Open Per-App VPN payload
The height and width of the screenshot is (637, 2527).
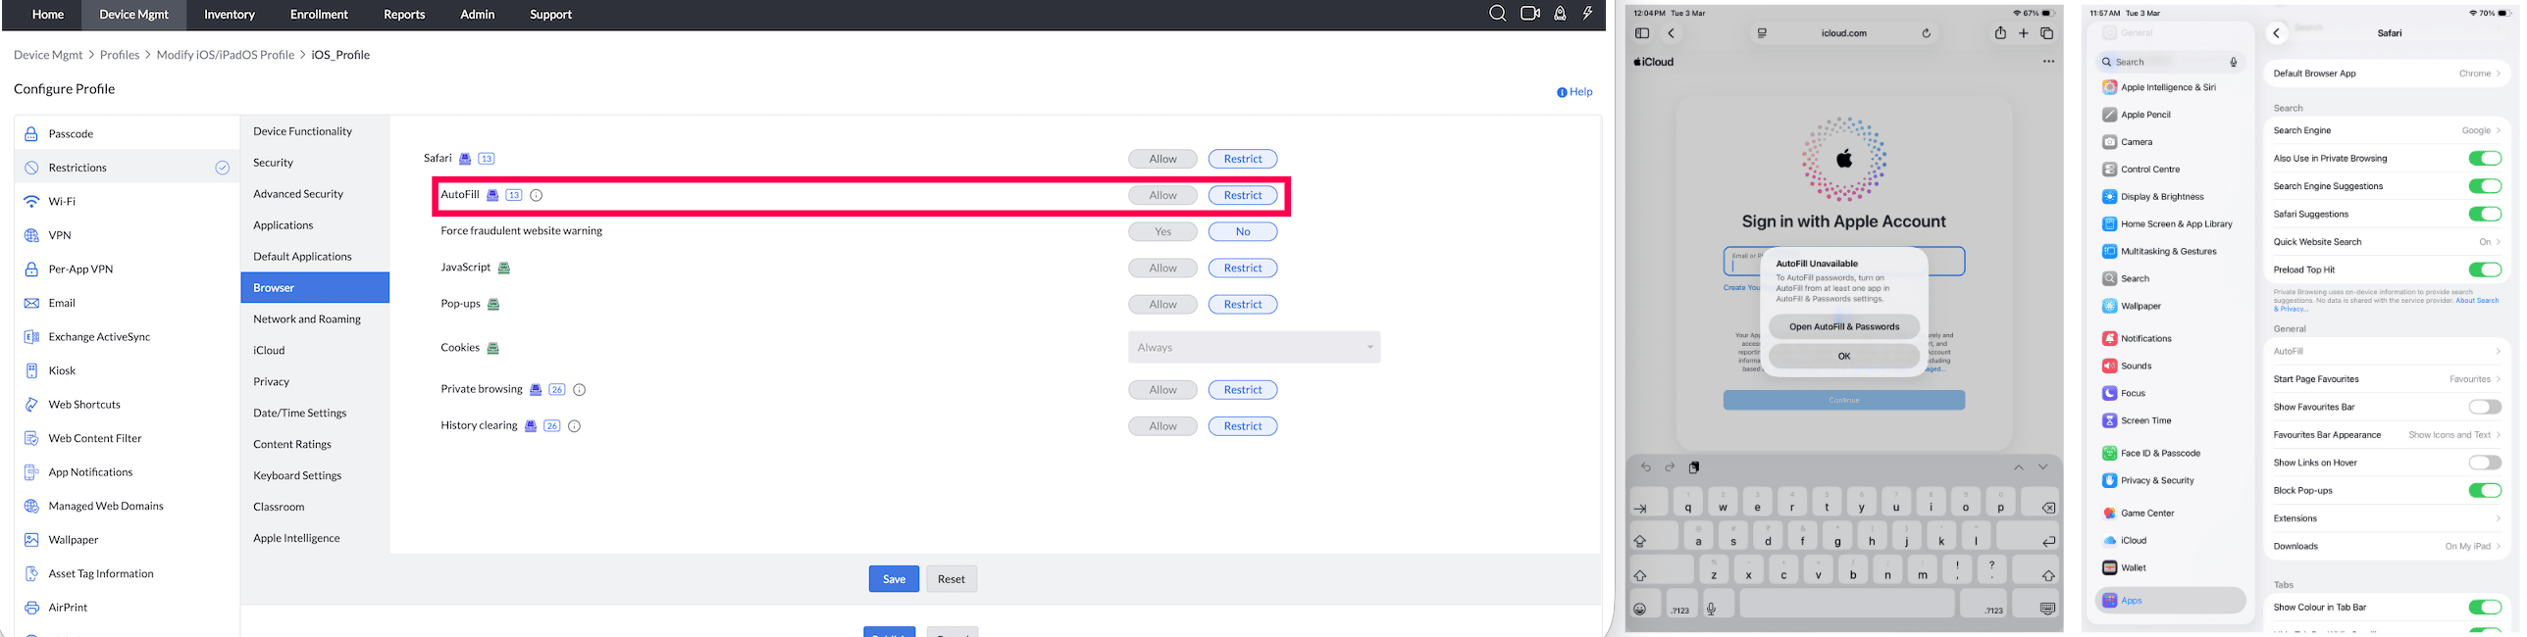[x=127, y=269]
